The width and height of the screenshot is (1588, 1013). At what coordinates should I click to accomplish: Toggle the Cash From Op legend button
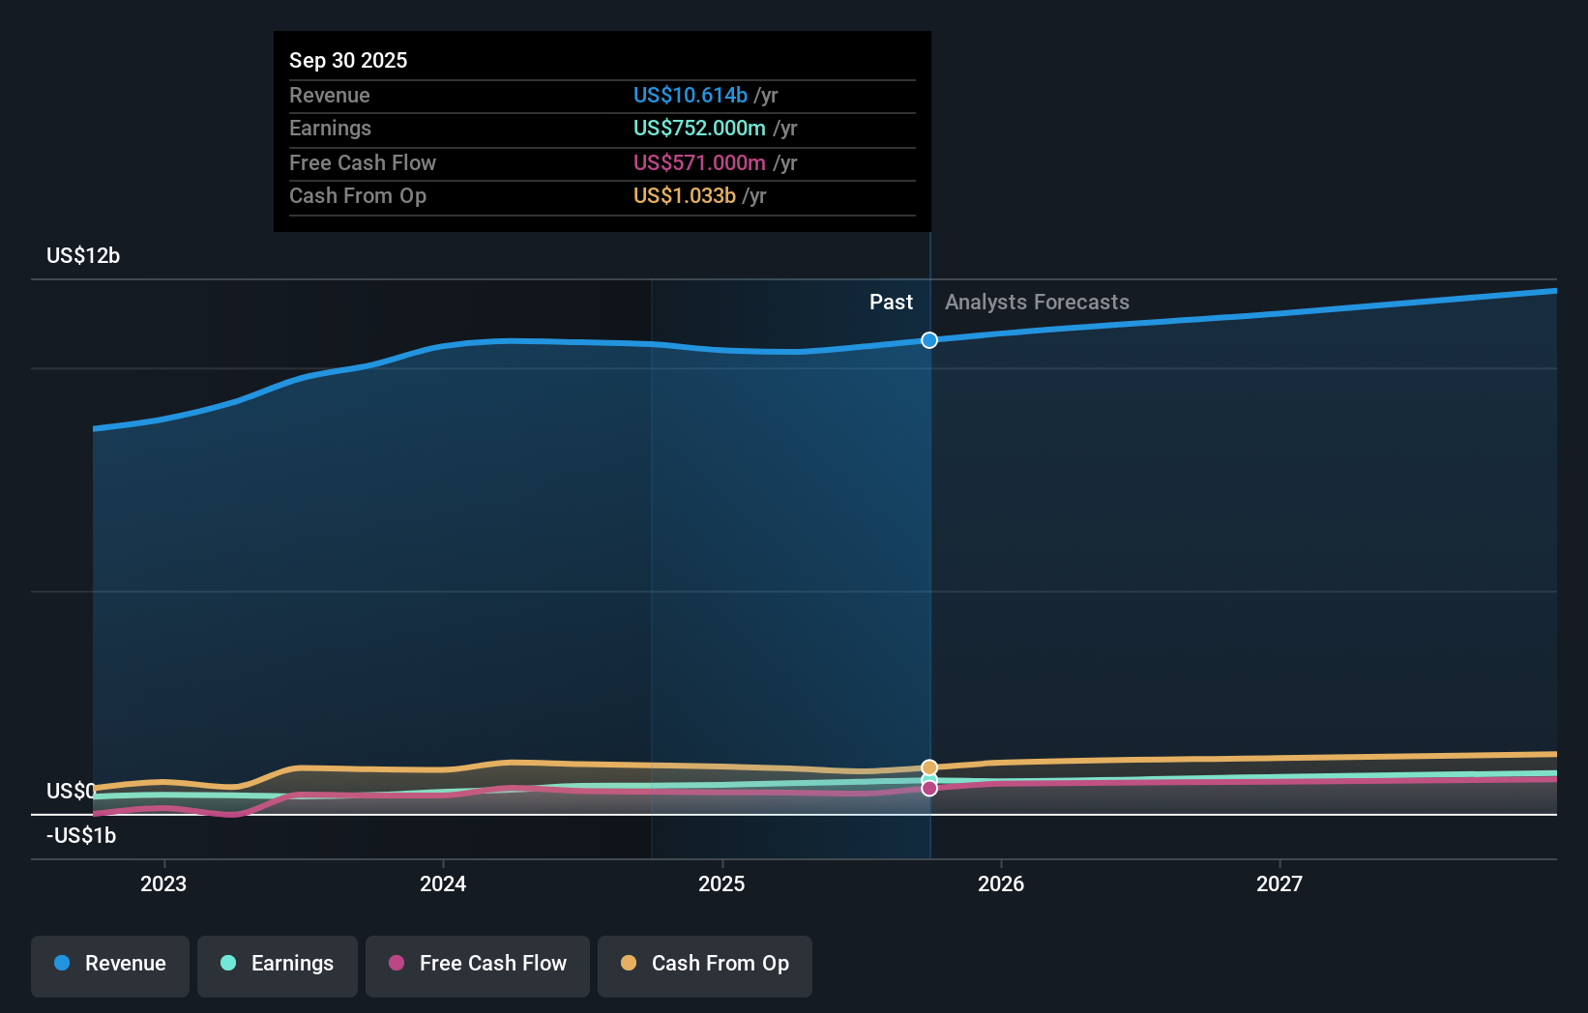[x=705, y=966]
